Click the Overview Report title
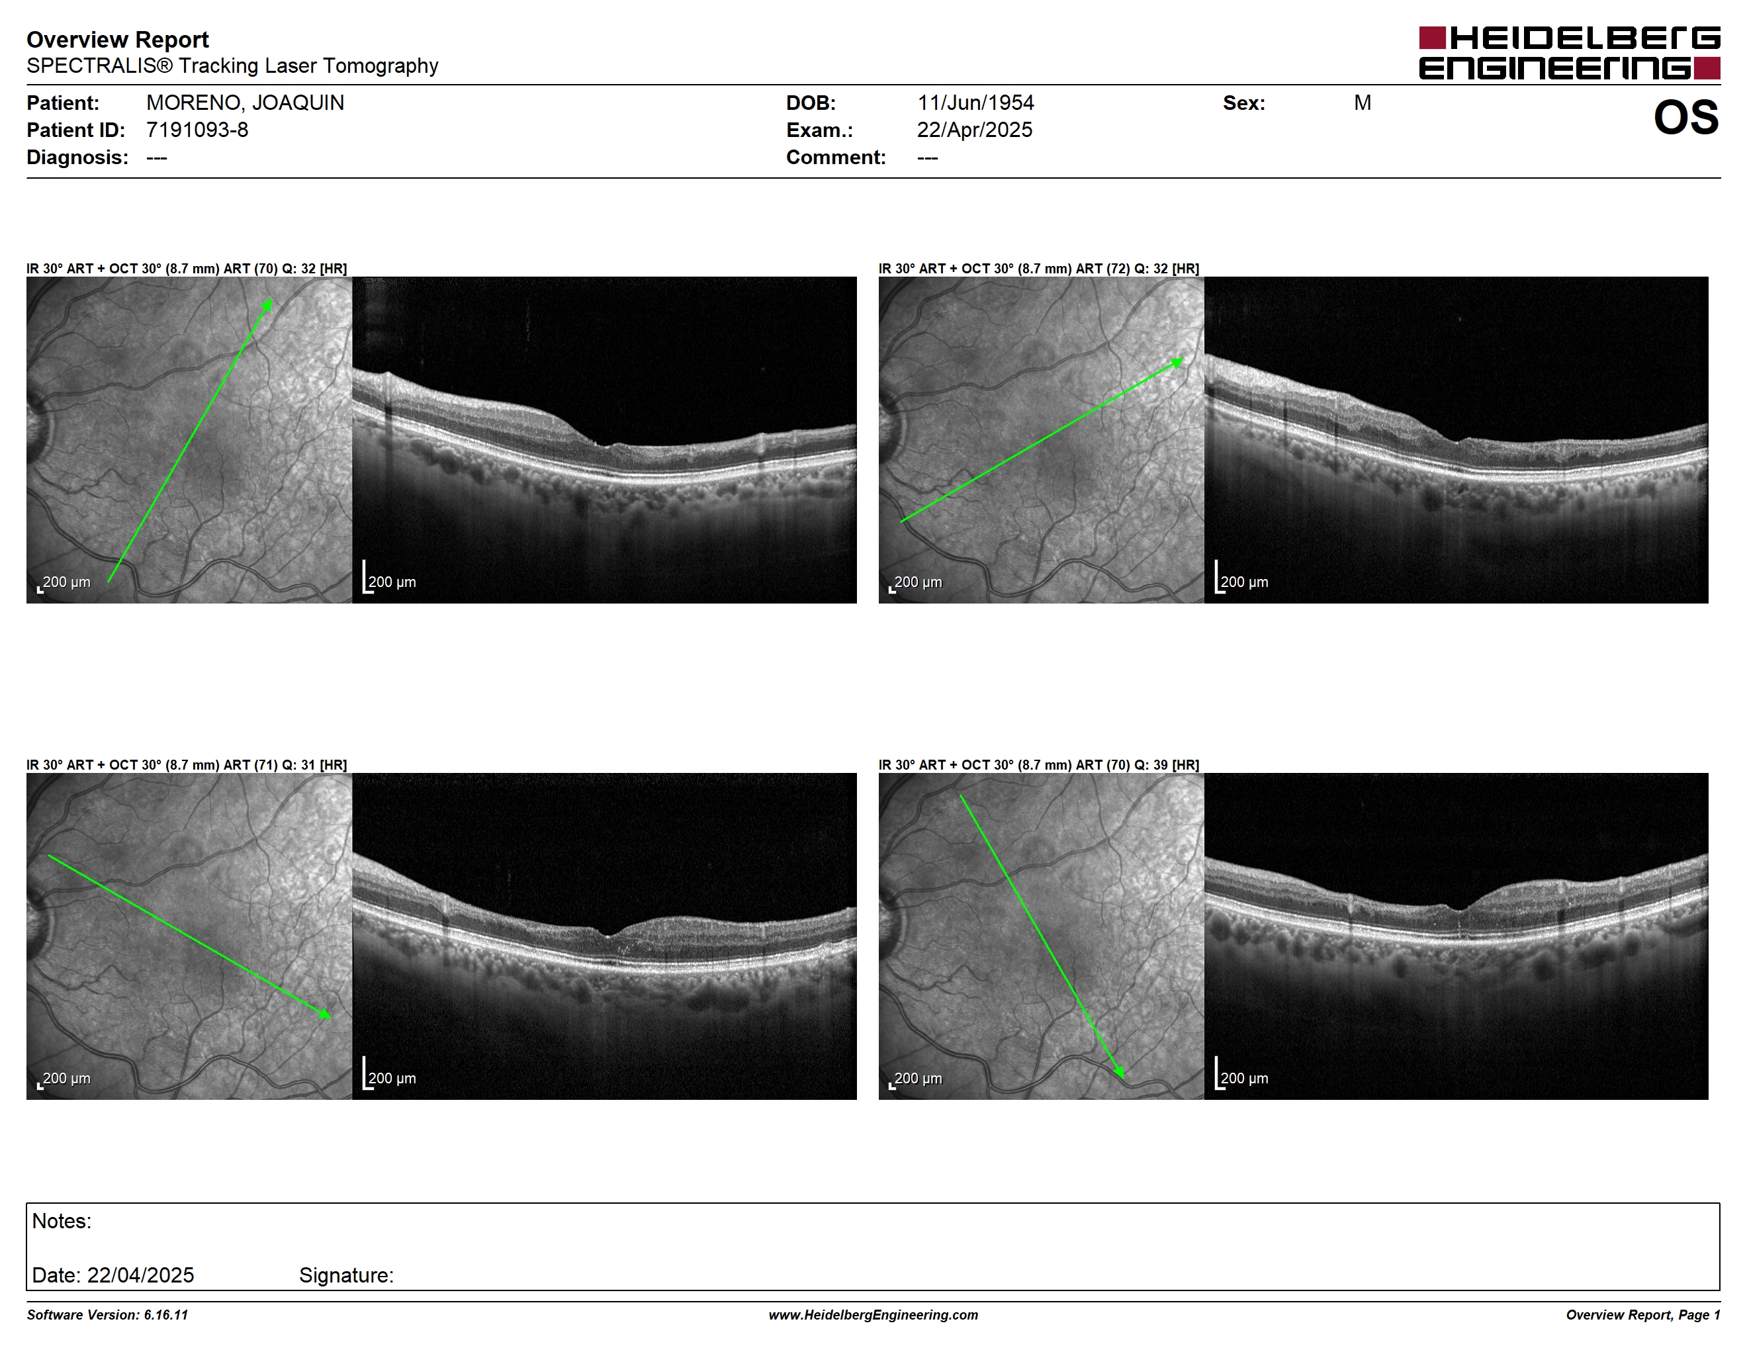 [118, 39]
